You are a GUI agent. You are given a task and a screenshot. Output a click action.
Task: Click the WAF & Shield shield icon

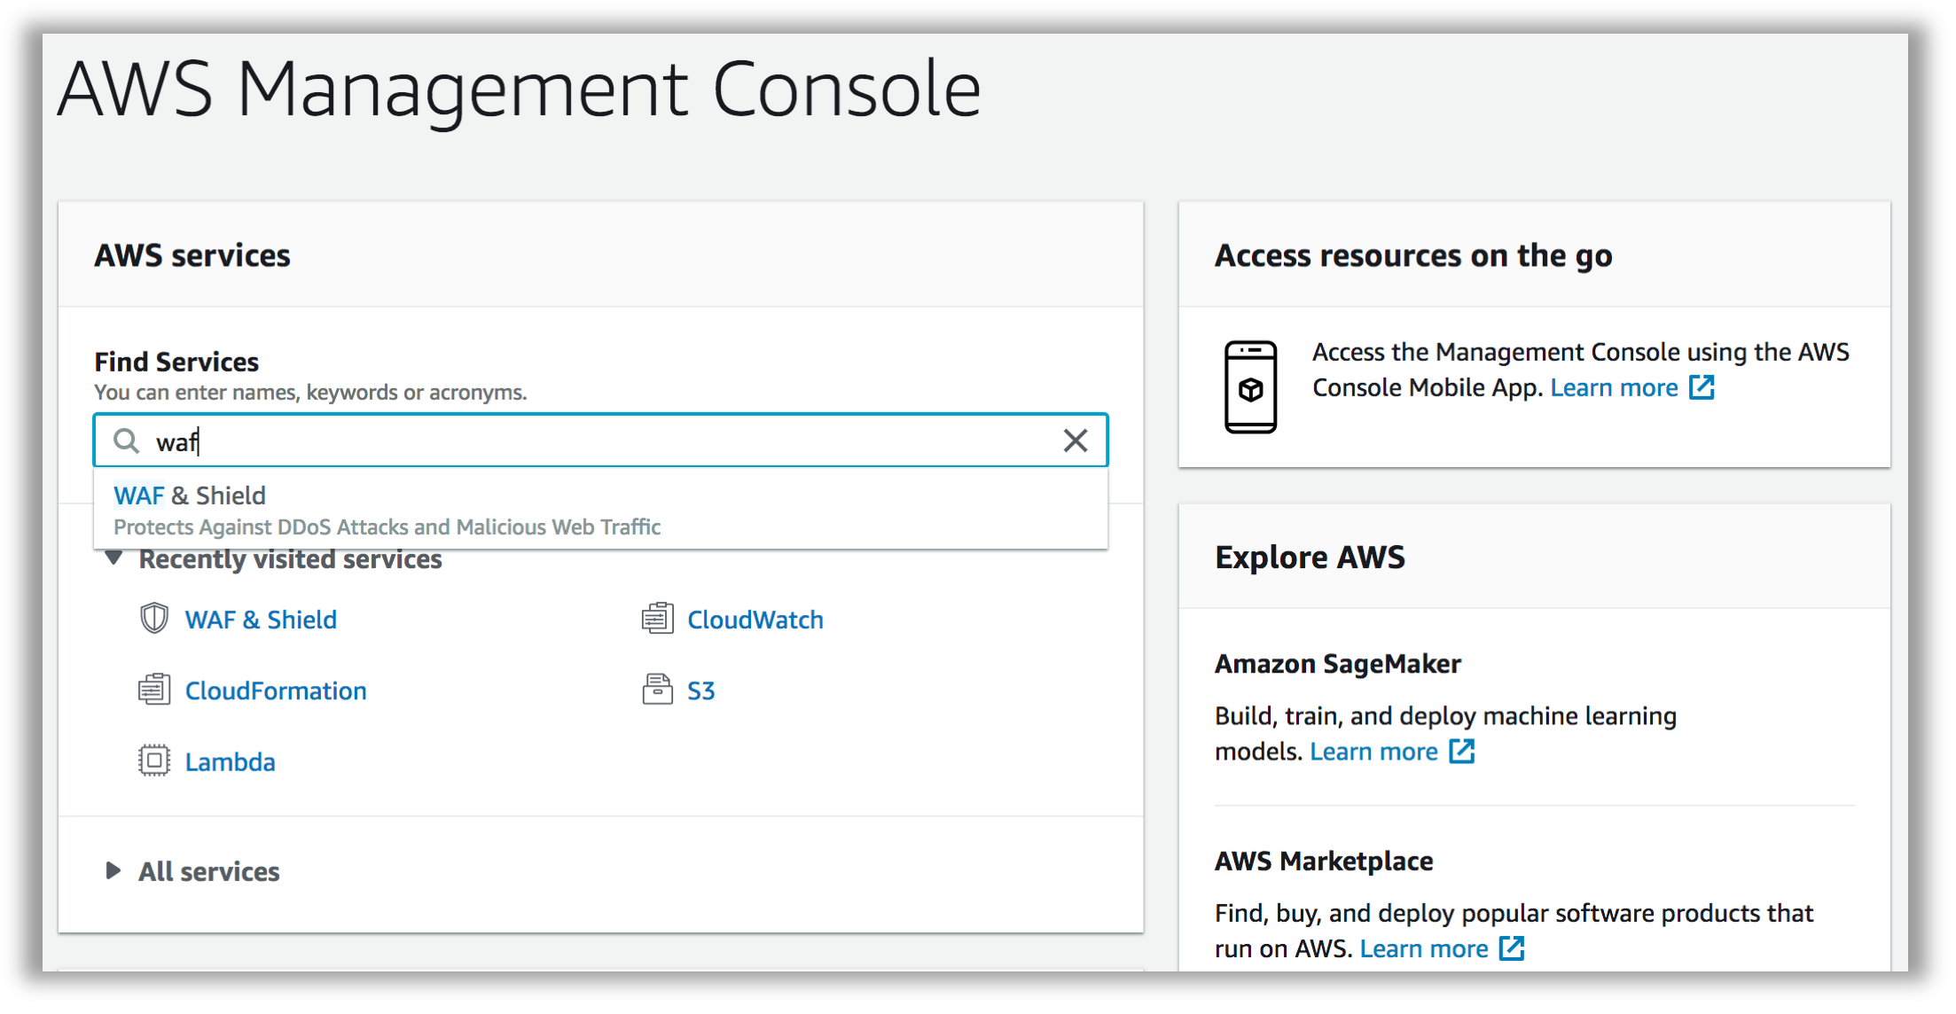[x=154, y=619]
